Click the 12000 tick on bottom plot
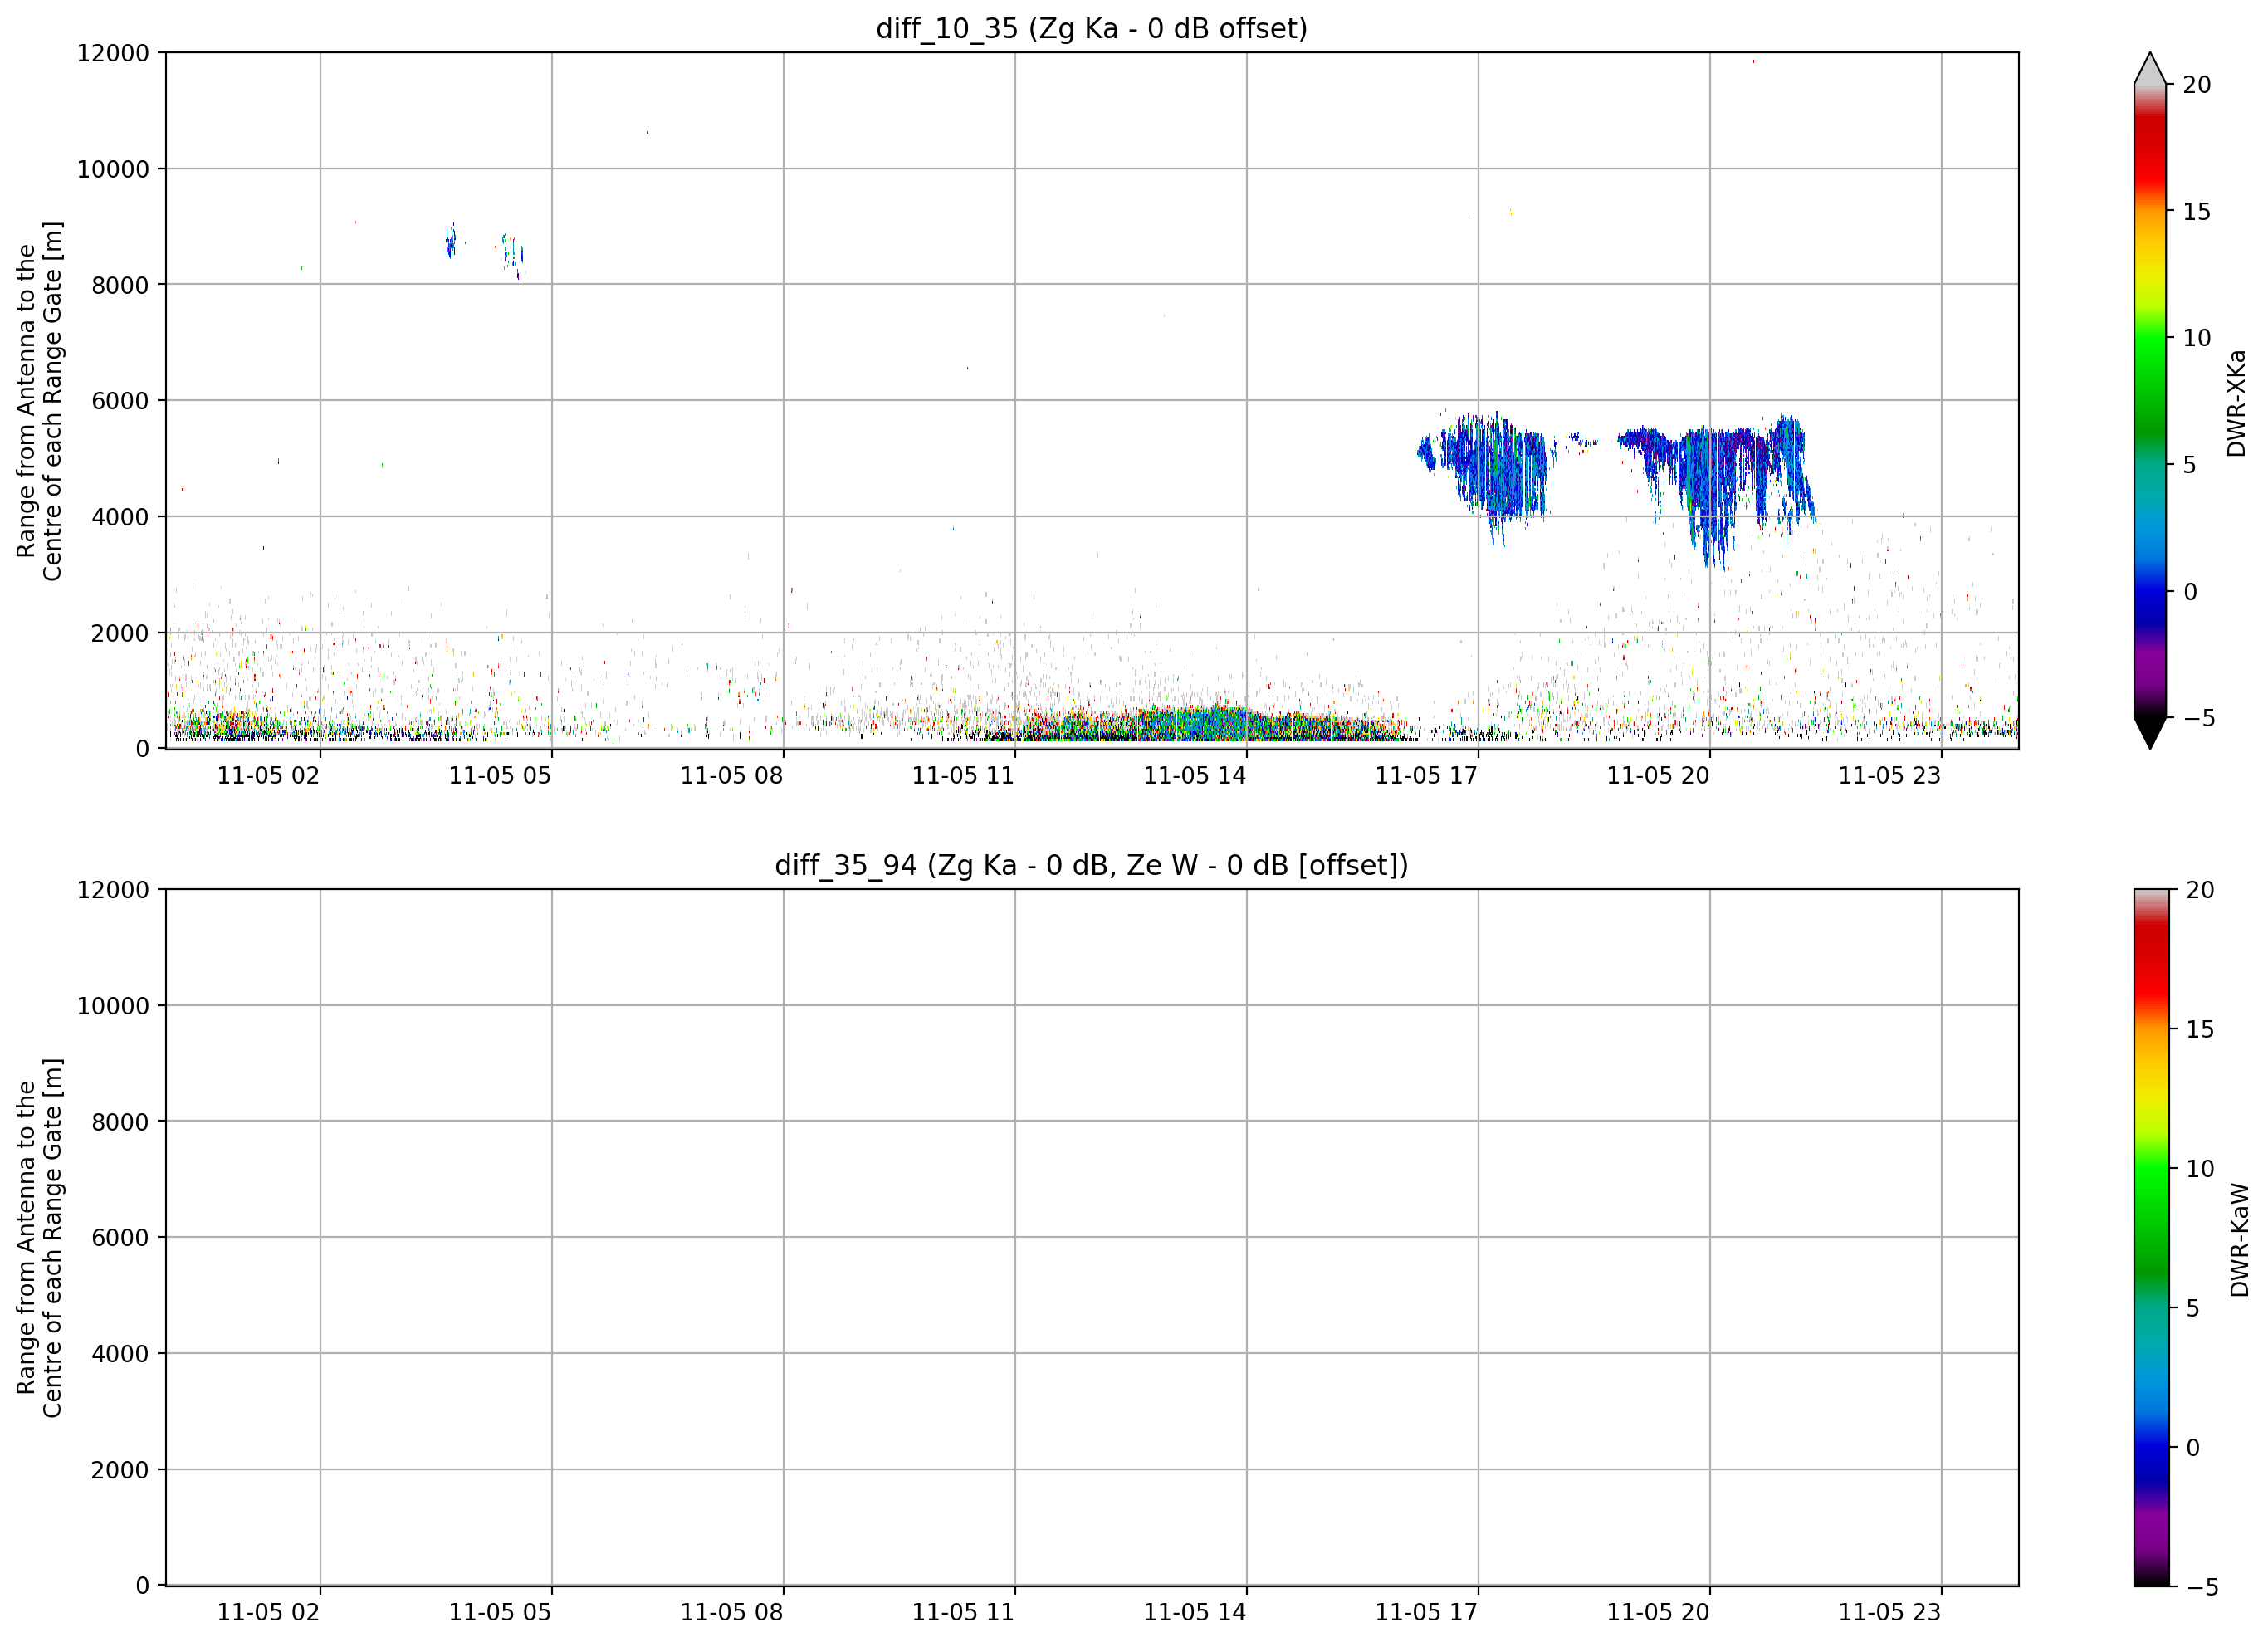 tap(113, 890)
